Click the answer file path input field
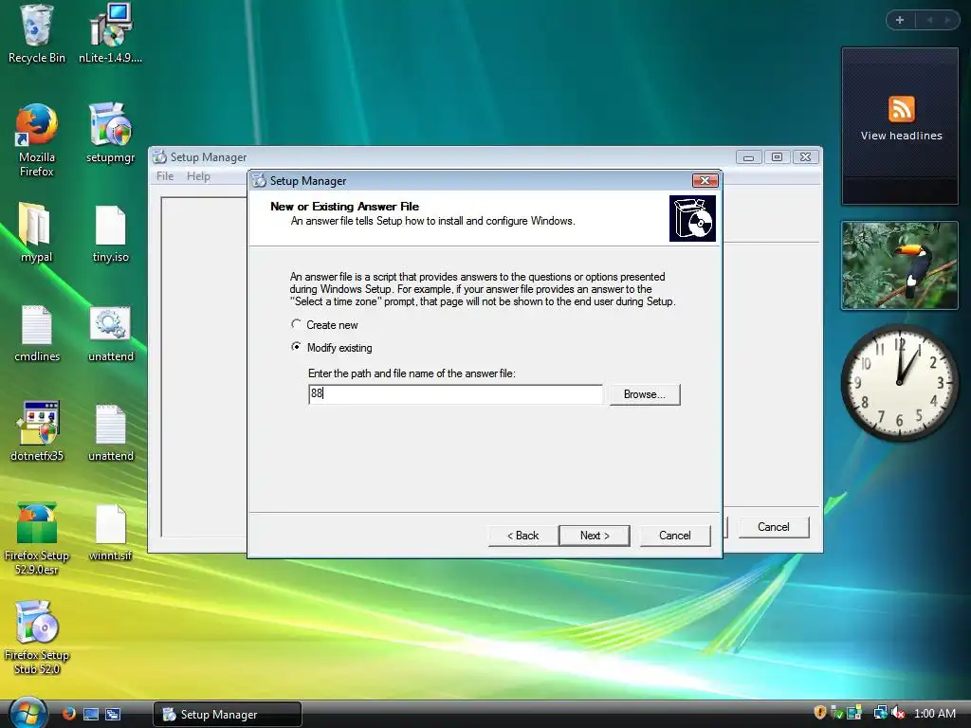 point(455,393)
